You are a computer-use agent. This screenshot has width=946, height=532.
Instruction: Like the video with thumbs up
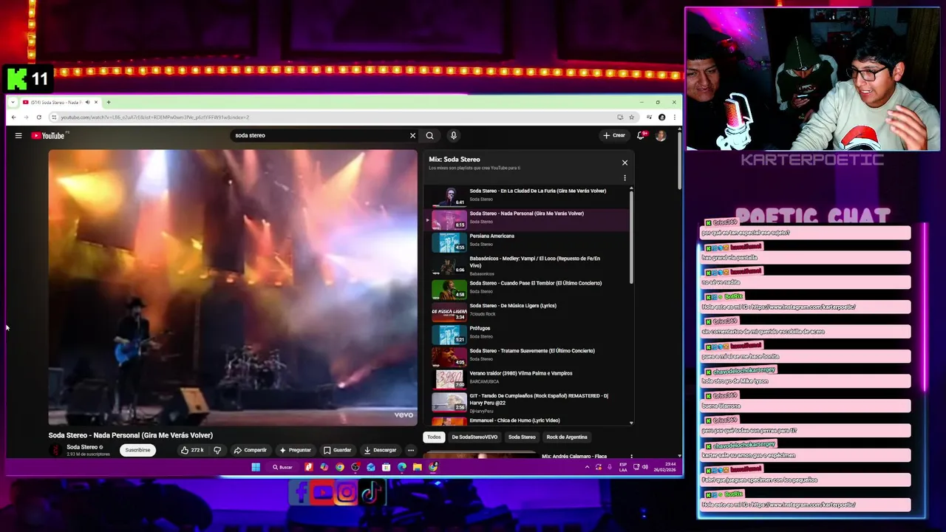pyautogui.click(x=192, y=450)
